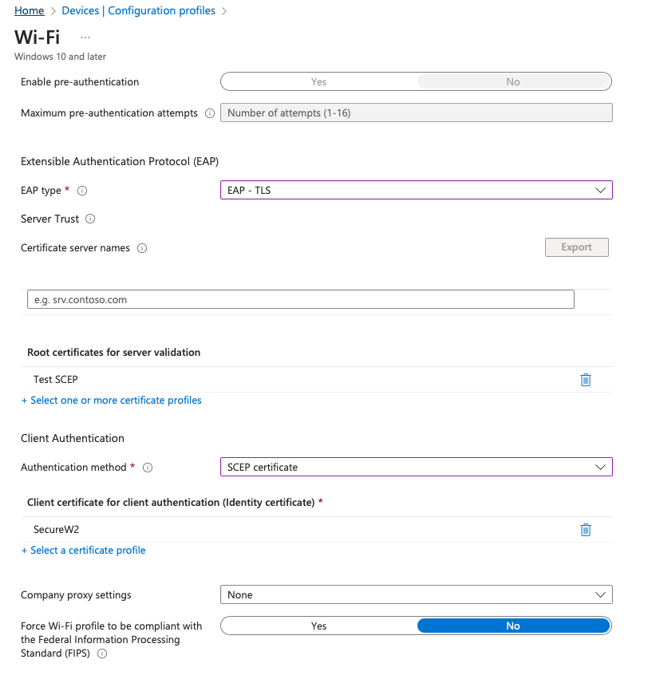660x683 pixels.
Task: Open the Authentication method dropdown
Action: tap(417, 467)
